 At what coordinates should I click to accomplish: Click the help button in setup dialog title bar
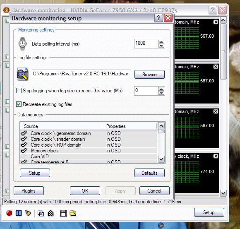[x=158, y=18]
